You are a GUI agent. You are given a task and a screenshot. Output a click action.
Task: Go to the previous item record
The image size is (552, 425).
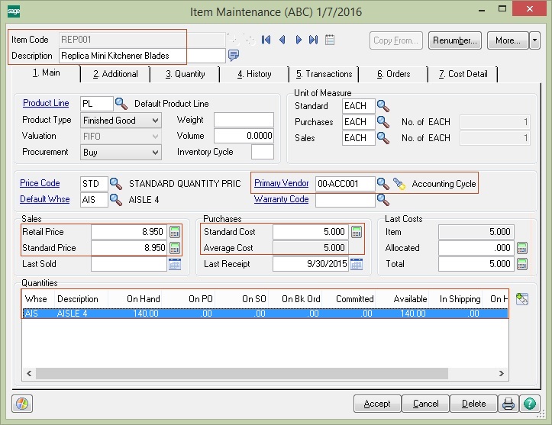pyautogui.click(x=282, y=40)
